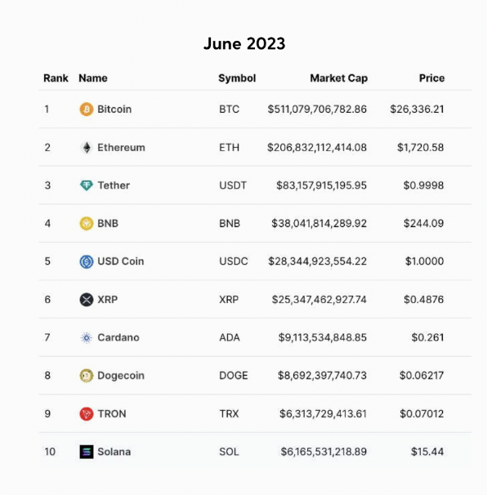Click the Dogecoin logo icon
The width and height of the screenshot is (487, 495).
(87, 376)
